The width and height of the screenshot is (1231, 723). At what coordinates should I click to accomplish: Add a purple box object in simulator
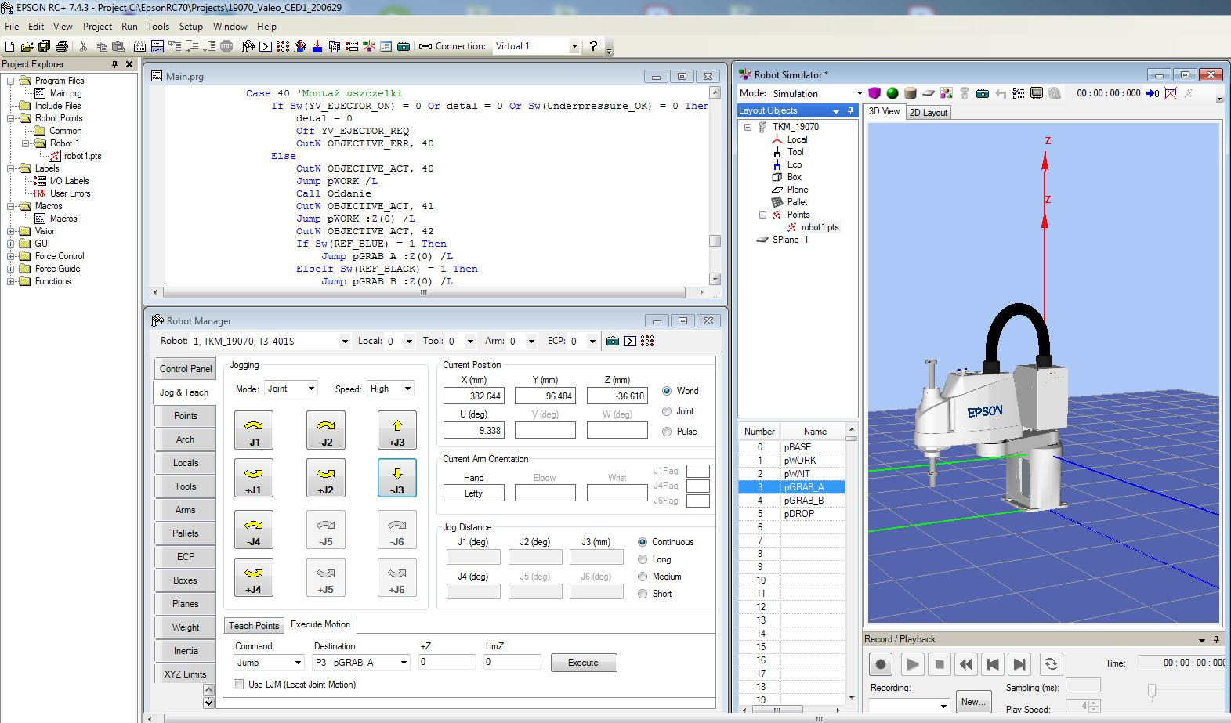click(x=874, y=93)
